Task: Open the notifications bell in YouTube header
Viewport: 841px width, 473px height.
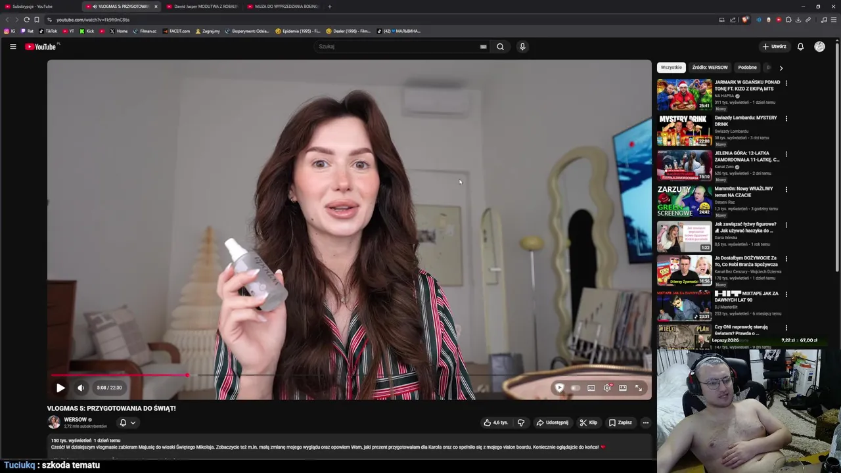Action: tap(800, 47)
